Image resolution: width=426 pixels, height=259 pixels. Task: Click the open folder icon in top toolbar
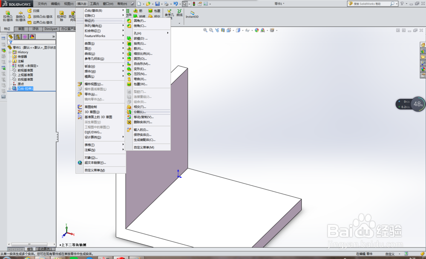(148, 4)
